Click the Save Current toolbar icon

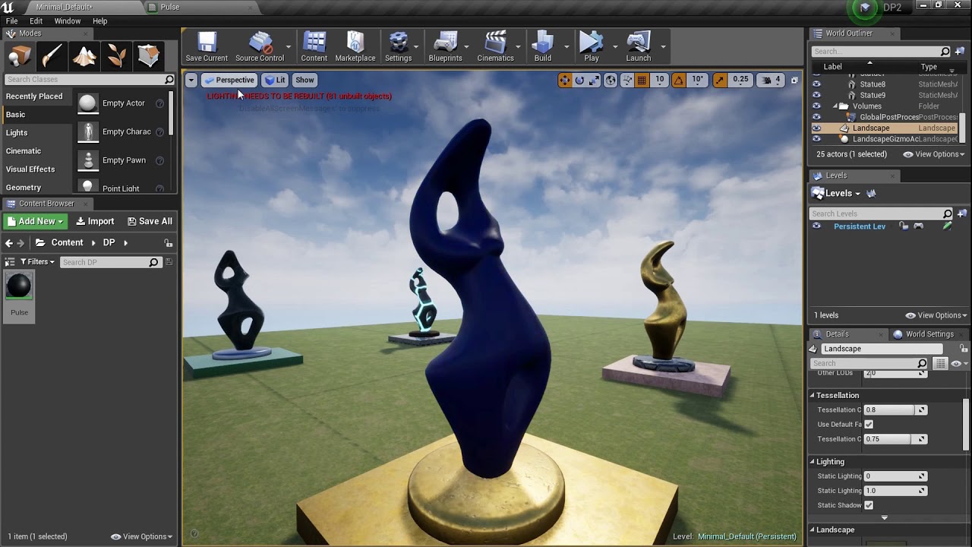(207, 47)
